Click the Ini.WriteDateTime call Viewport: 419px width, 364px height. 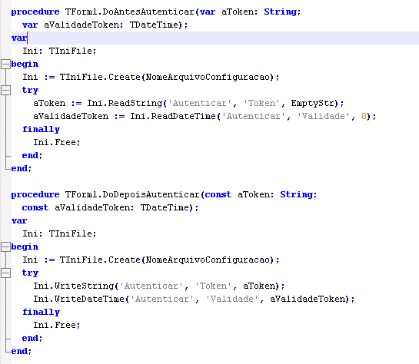tap(79, 299)
